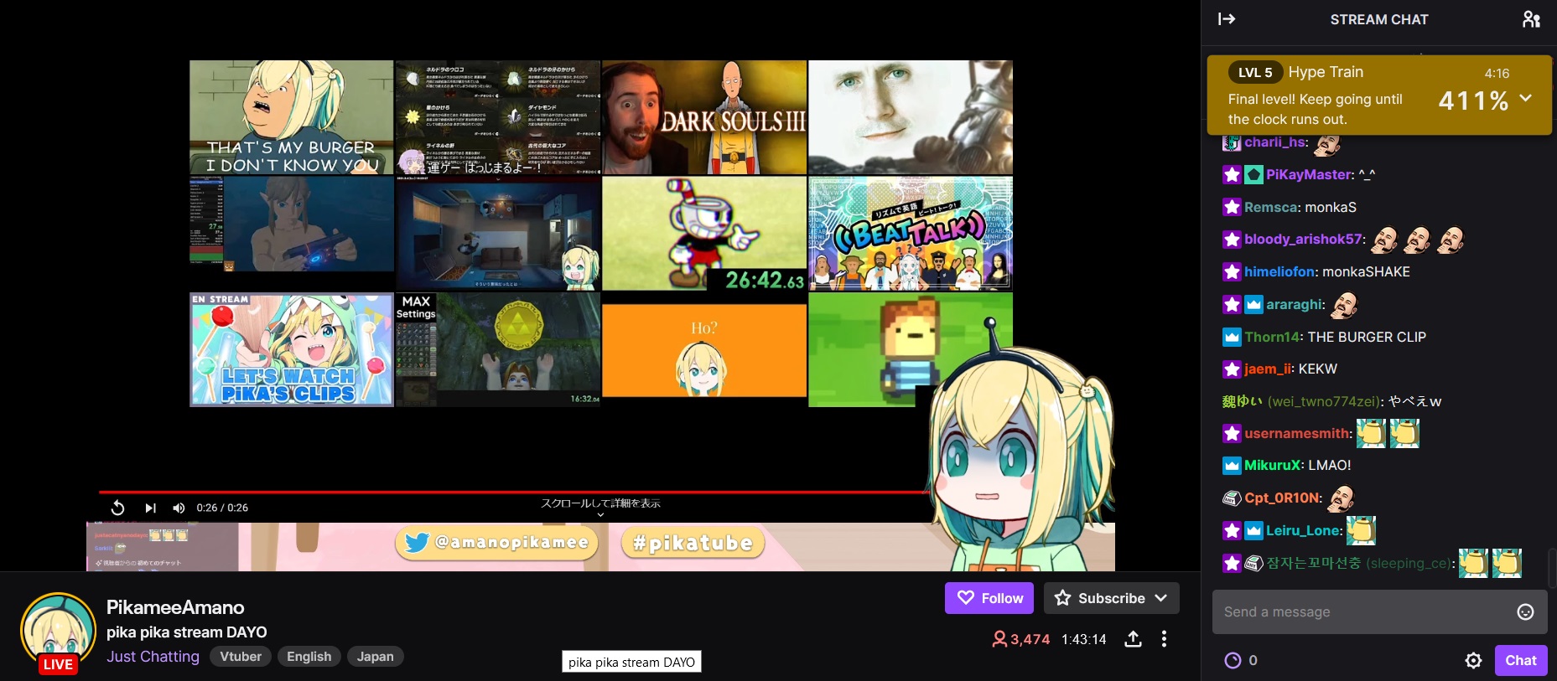Open the pixel character green video thumbnail
The width and height of the screenshot is (1557, 681).
point(911,349)
